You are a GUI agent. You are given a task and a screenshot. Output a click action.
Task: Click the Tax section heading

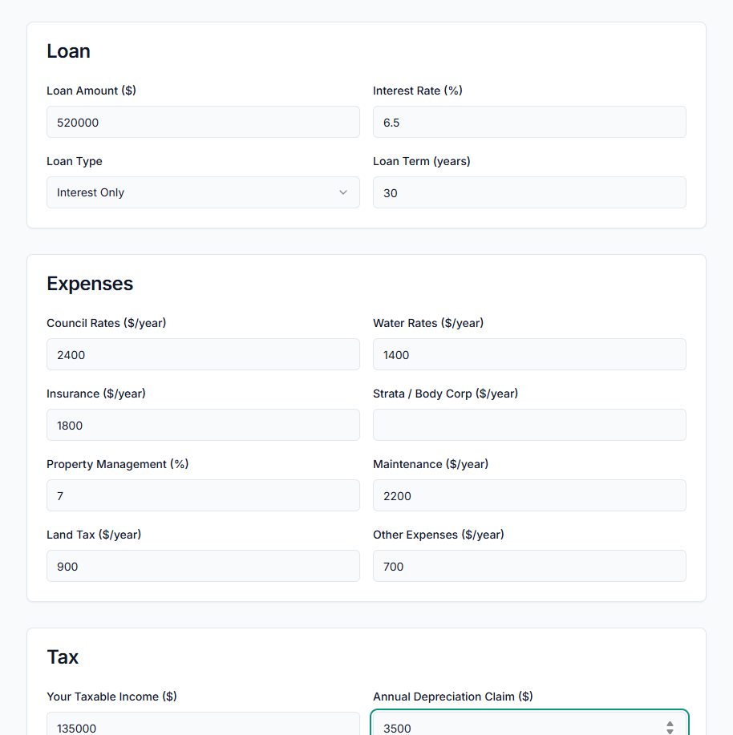[63, 656]
